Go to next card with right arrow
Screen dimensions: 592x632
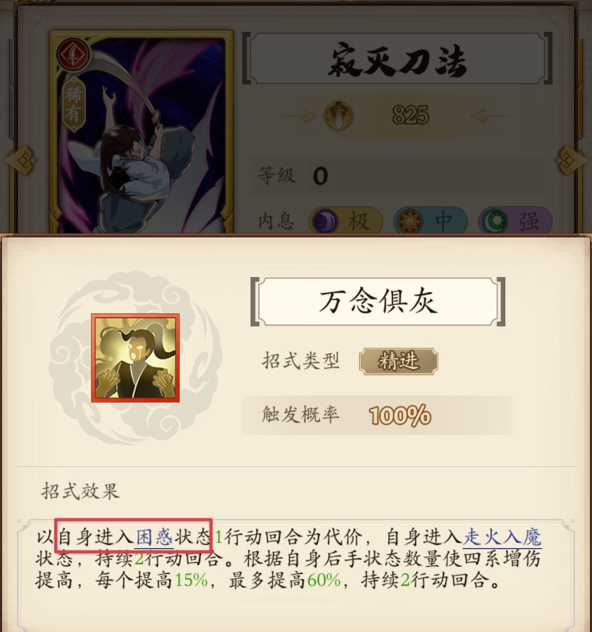(571, 160)
